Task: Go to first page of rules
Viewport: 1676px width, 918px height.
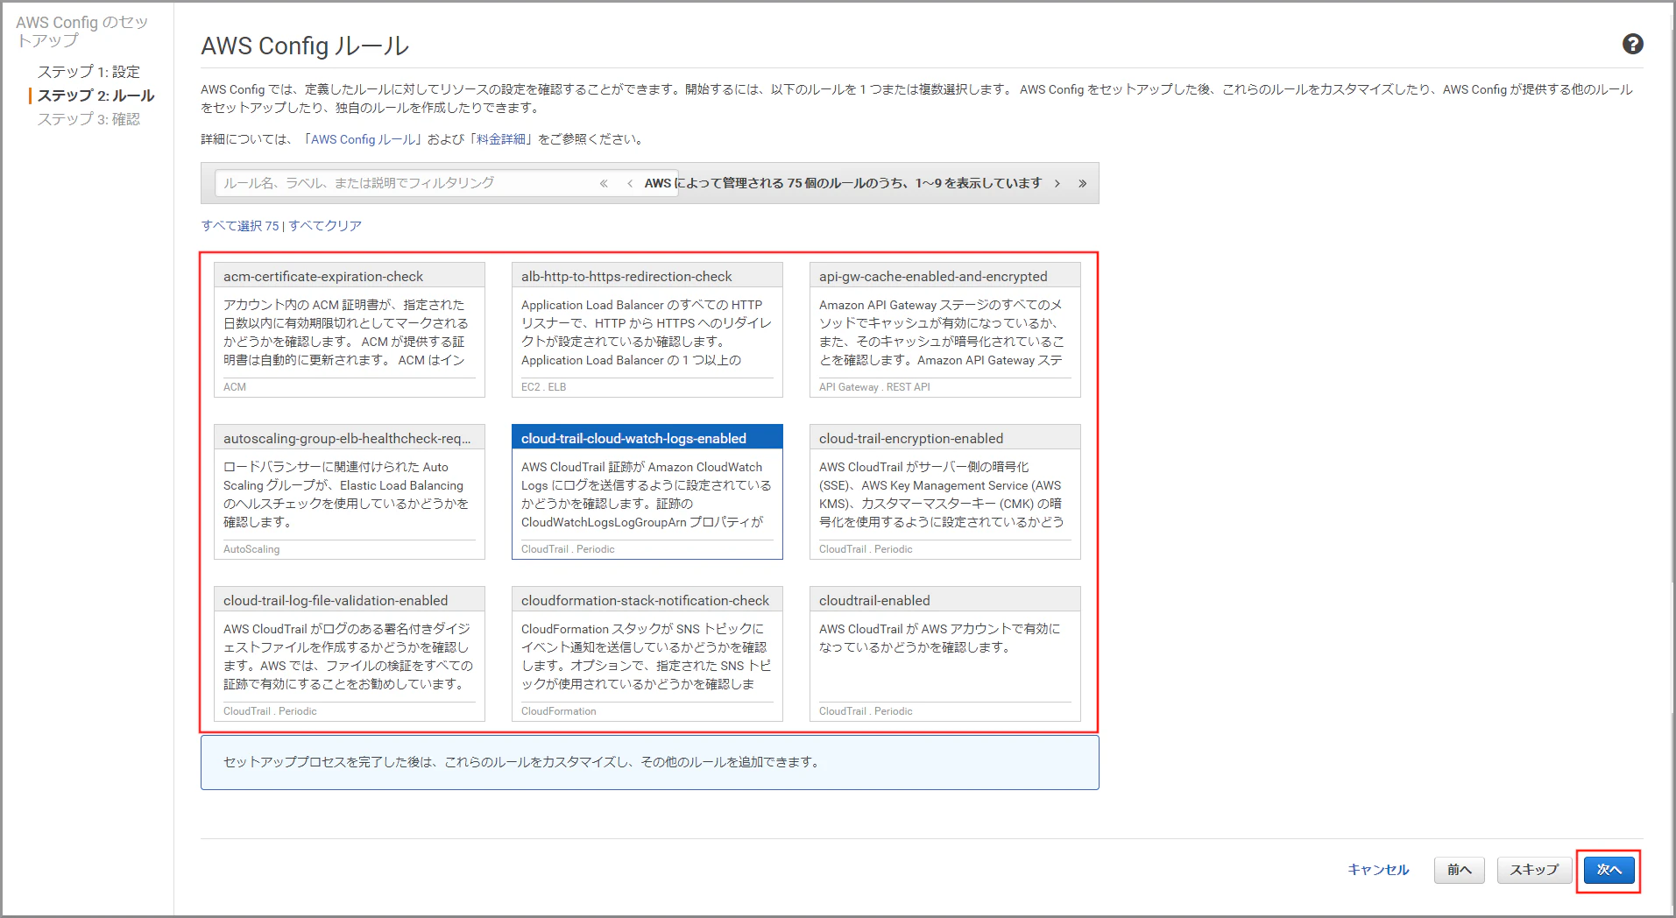Action: pyautogui.click(x=604, y=183)
